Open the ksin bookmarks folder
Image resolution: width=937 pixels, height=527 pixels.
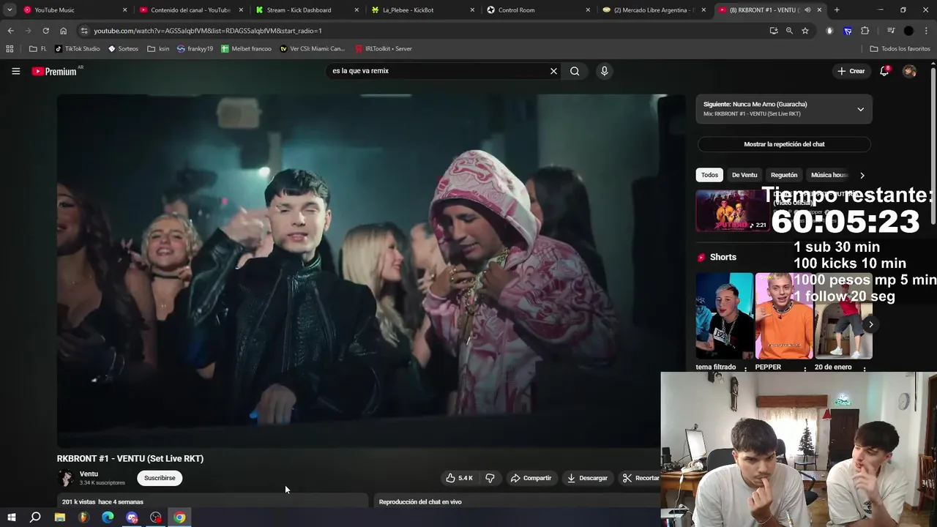tap(158, 49)
